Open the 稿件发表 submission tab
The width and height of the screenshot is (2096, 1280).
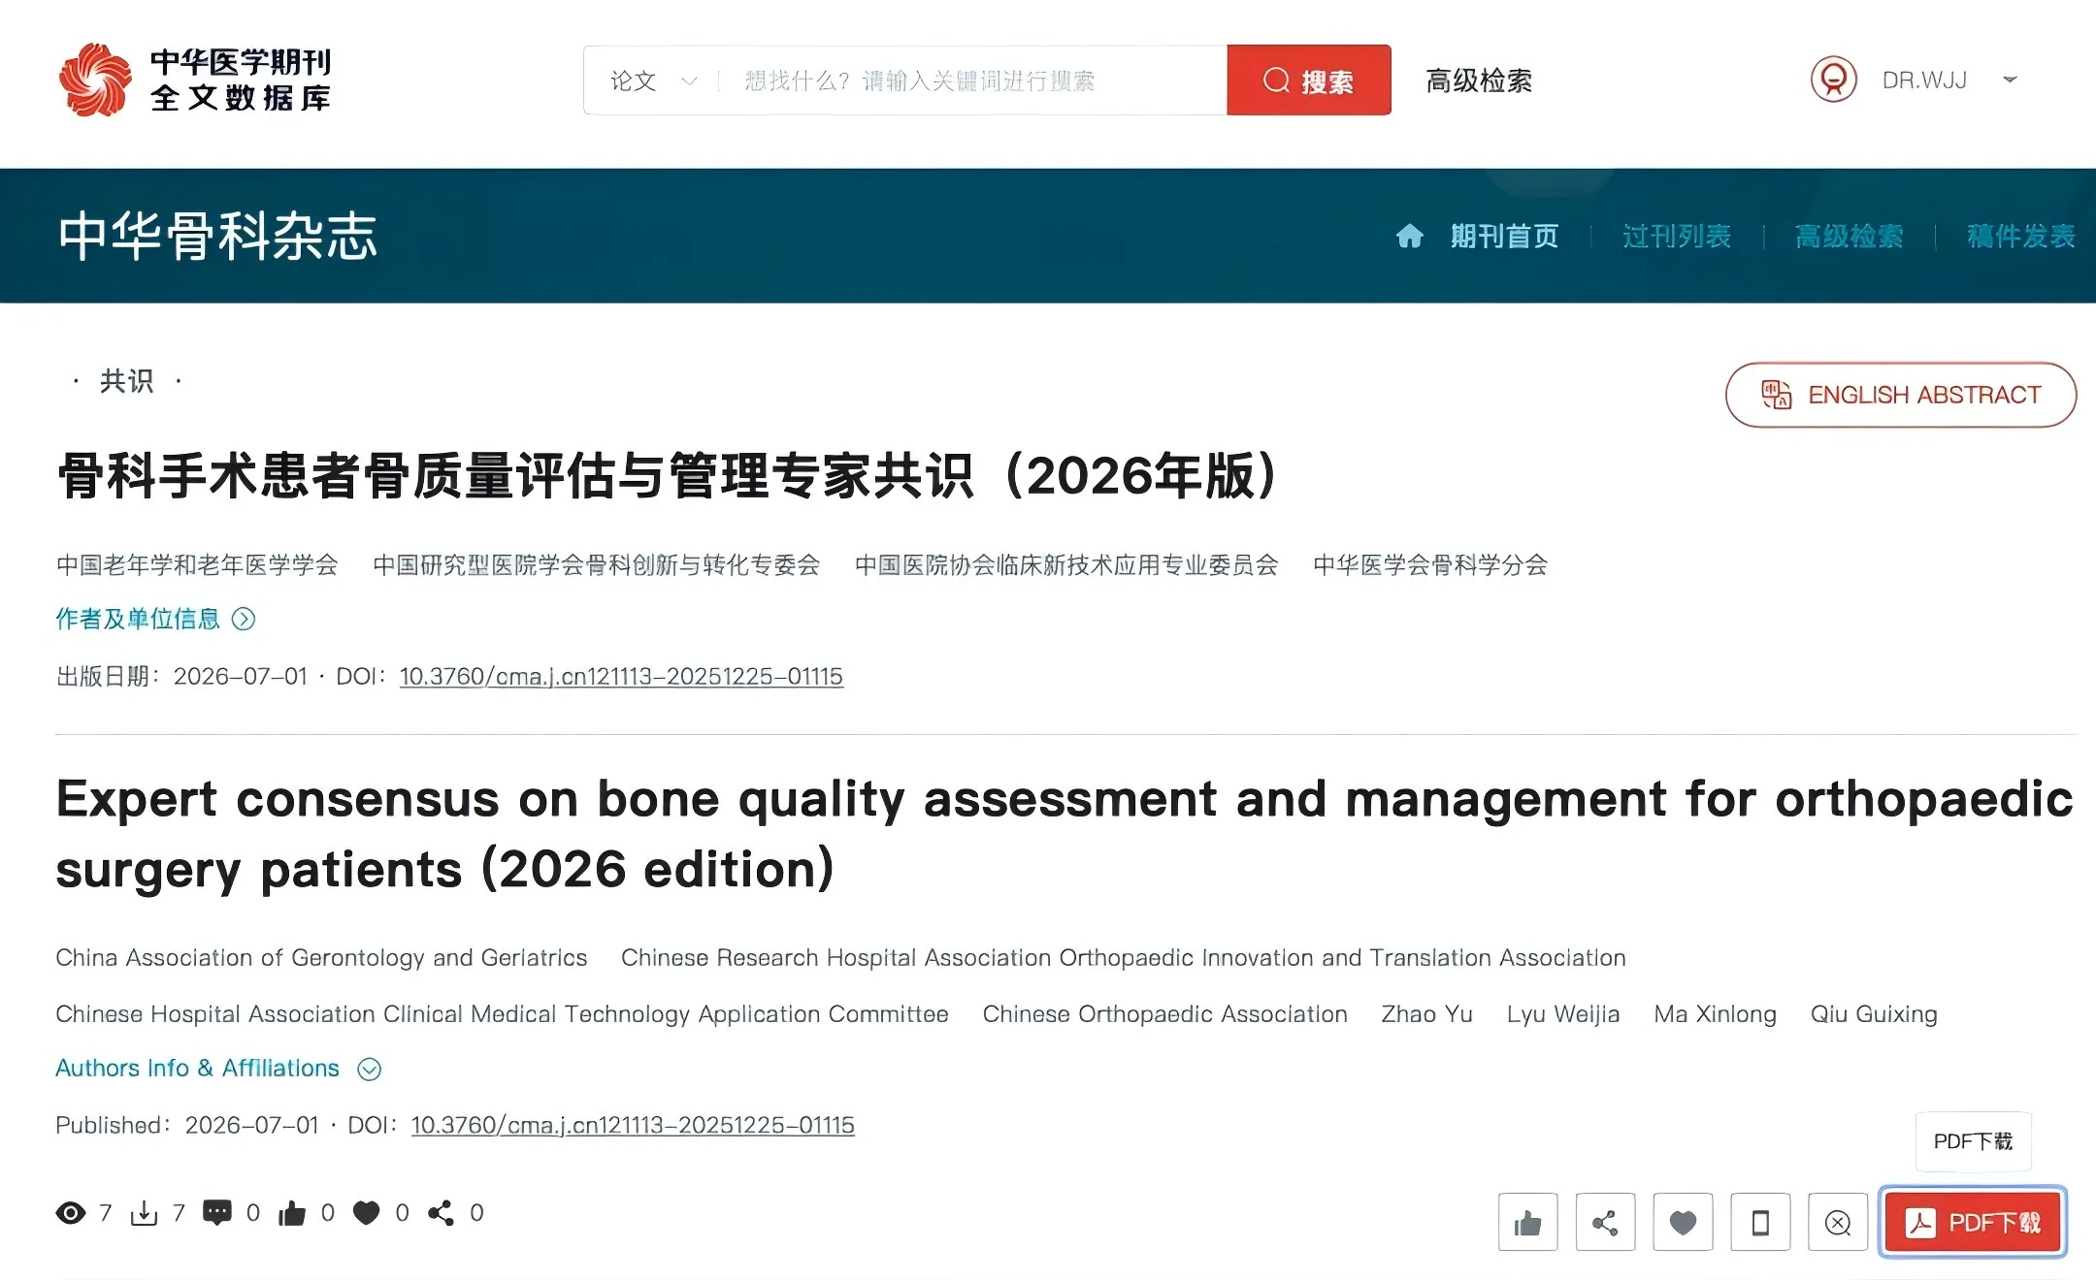point(2021,236)
